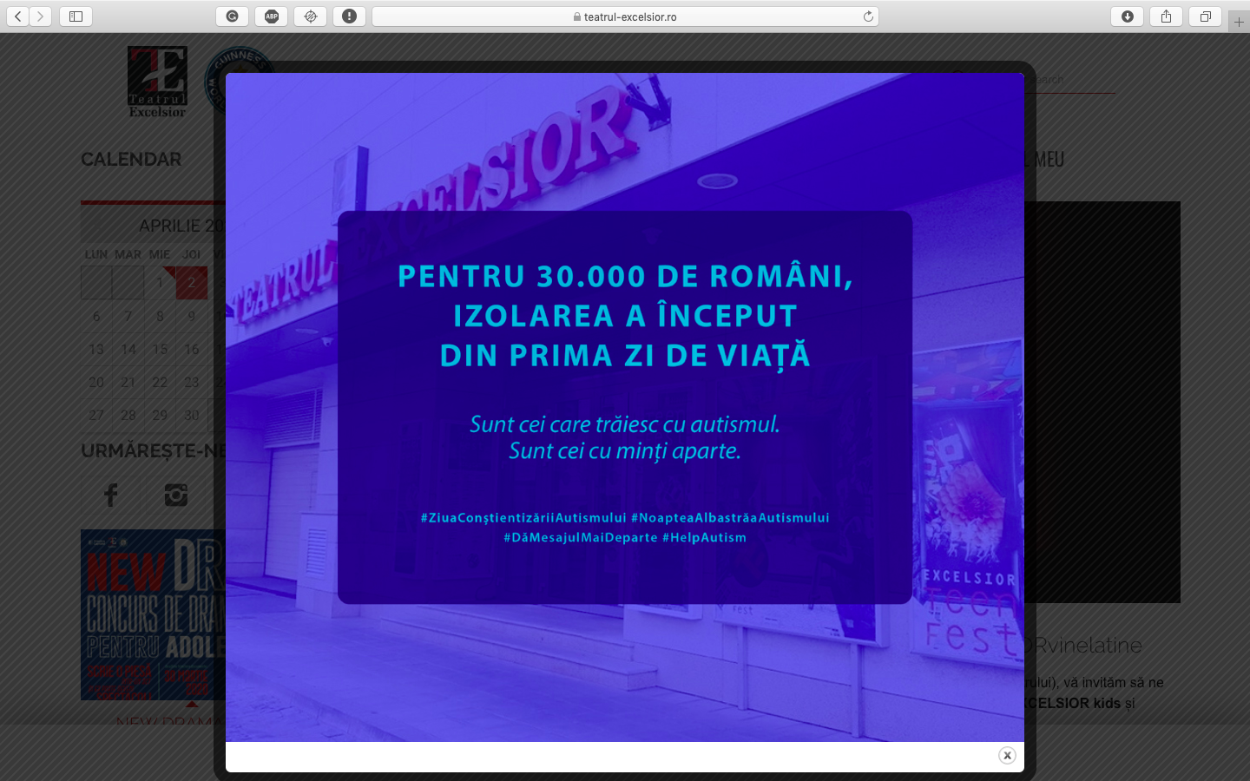
Task: Open the theatre's Instagram page
Action: (176, 496)
